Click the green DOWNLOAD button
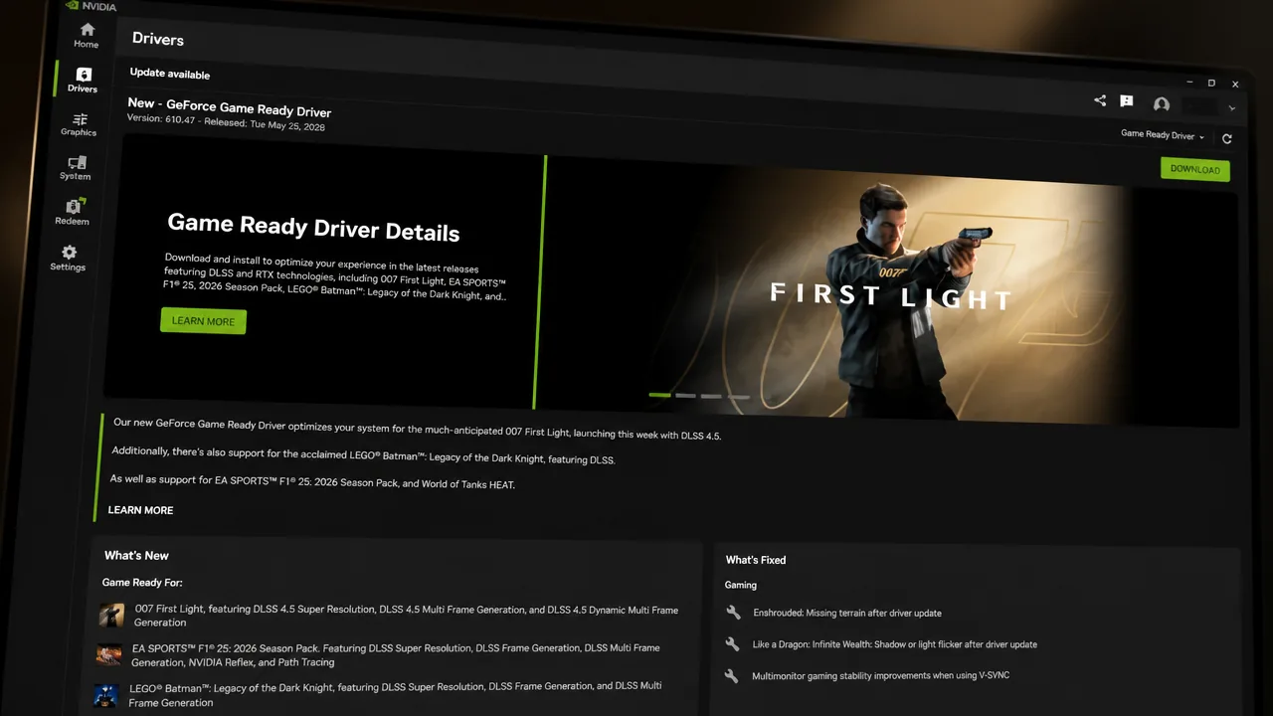 (1195, 169)
